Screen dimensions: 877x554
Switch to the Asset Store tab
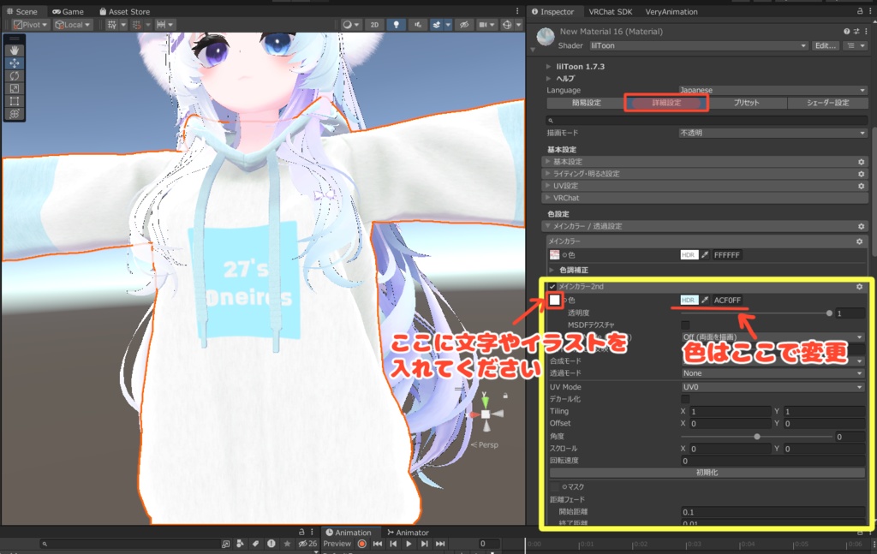(x=125, y=11)
